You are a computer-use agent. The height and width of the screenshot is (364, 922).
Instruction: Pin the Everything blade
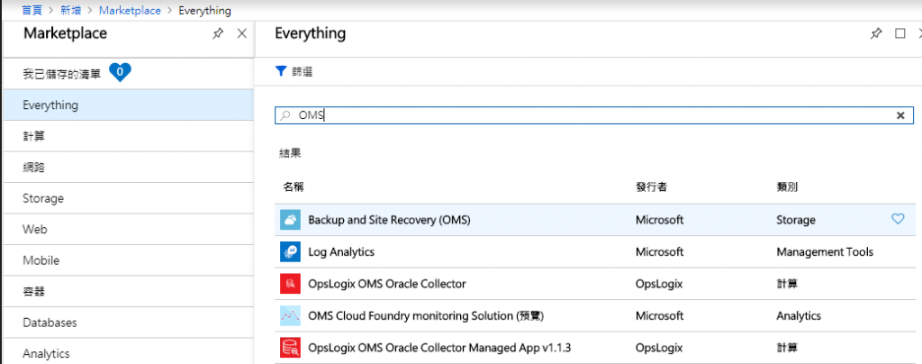tap(876, 33)
